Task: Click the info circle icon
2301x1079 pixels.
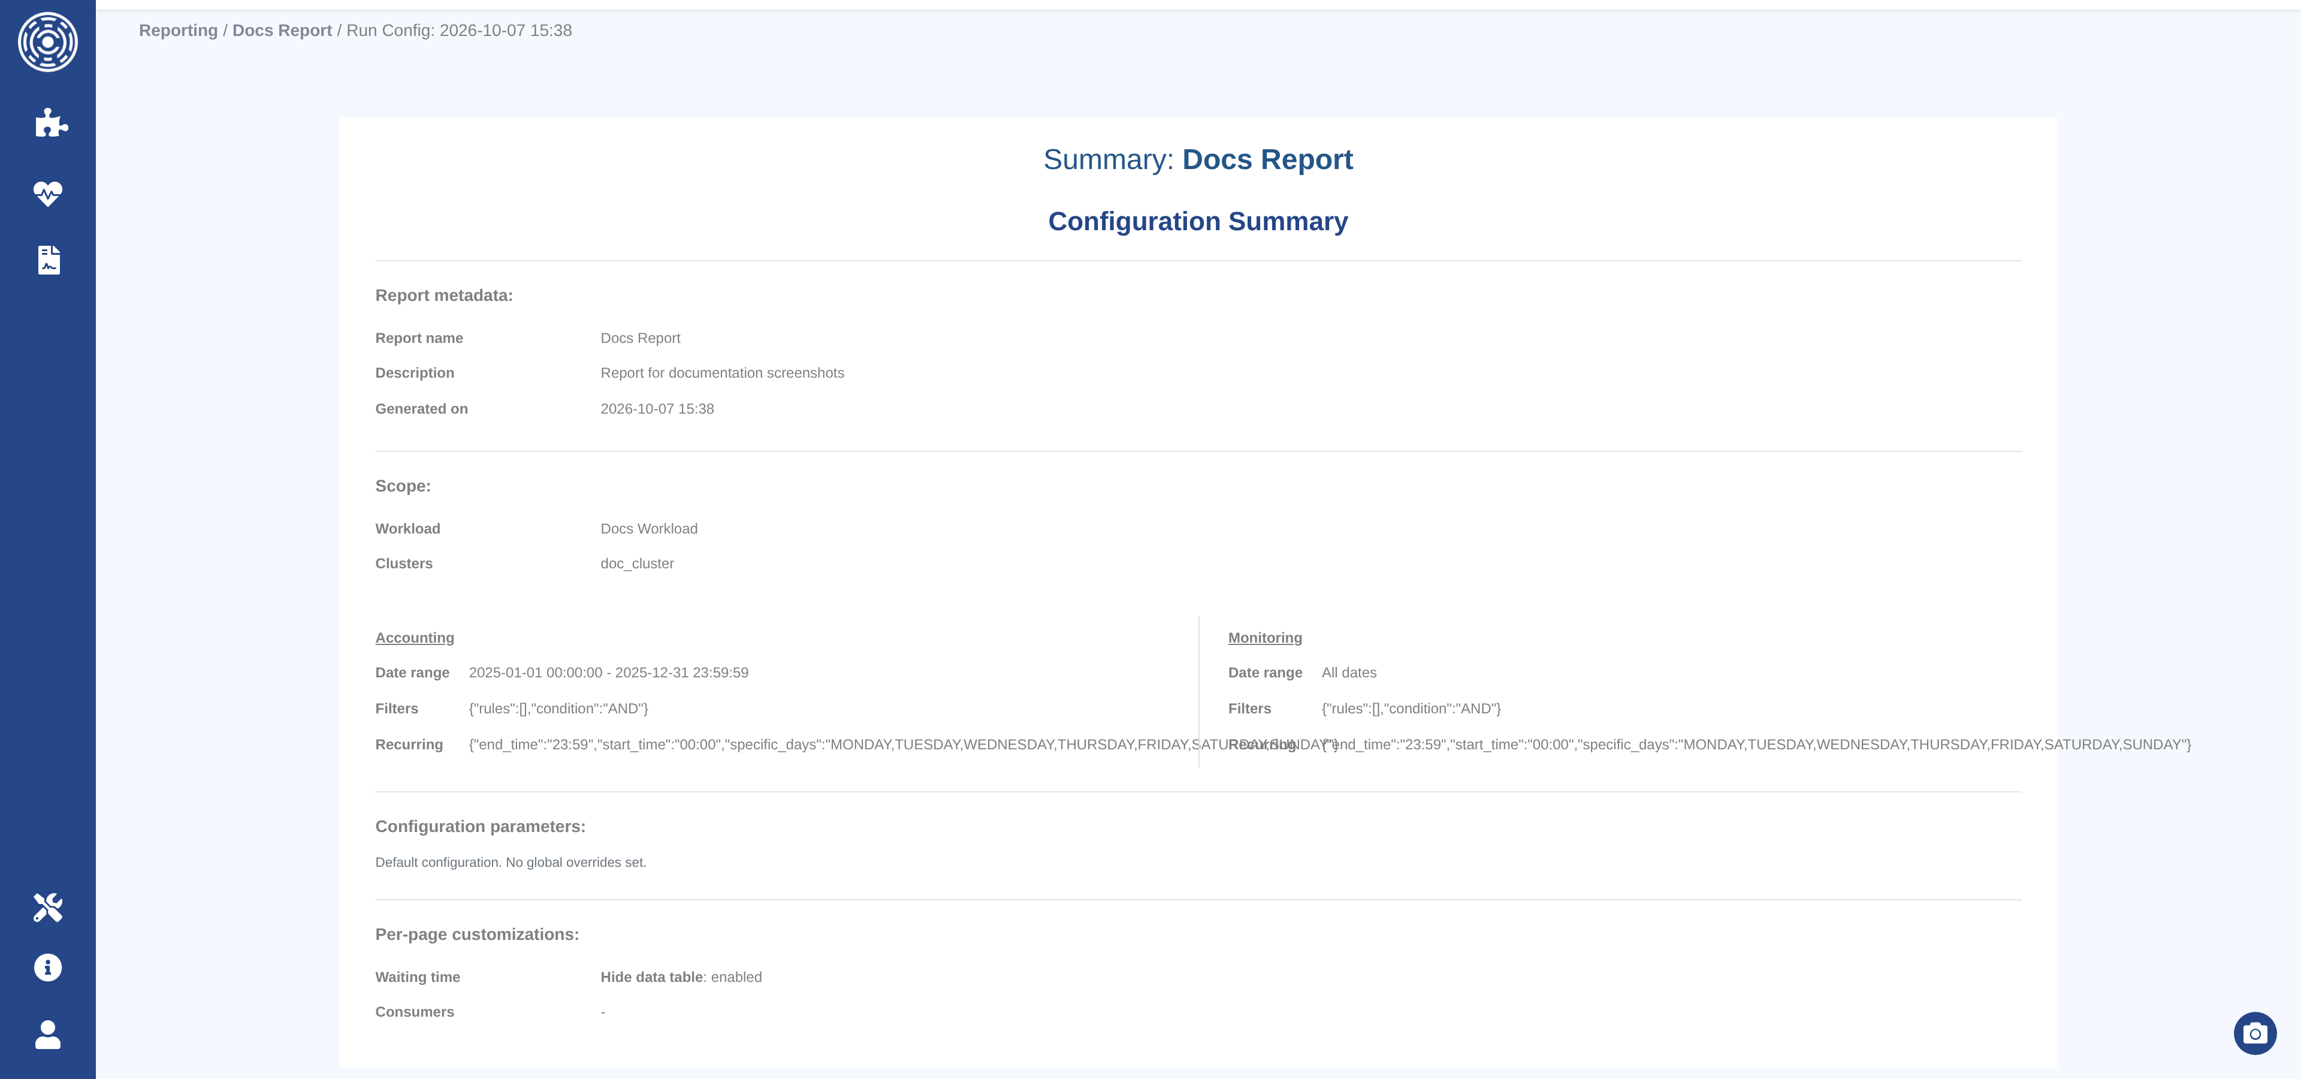Action: pyautogui.click(x=47, y=968)
